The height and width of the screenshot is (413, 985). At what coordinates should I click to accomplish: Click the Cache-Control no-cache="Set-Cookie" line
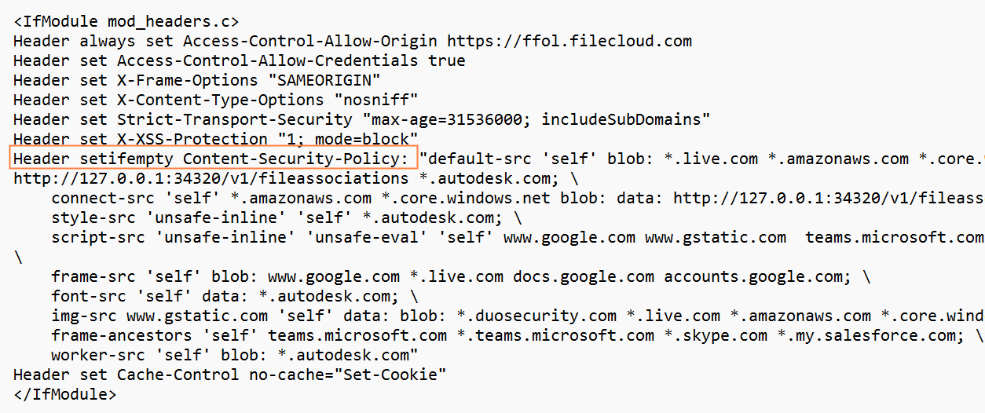[x=229, y=375]
